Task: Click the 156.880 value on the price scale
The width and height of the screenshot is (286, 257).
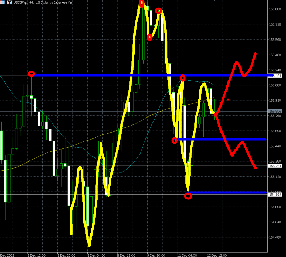Action: (275, 9)
